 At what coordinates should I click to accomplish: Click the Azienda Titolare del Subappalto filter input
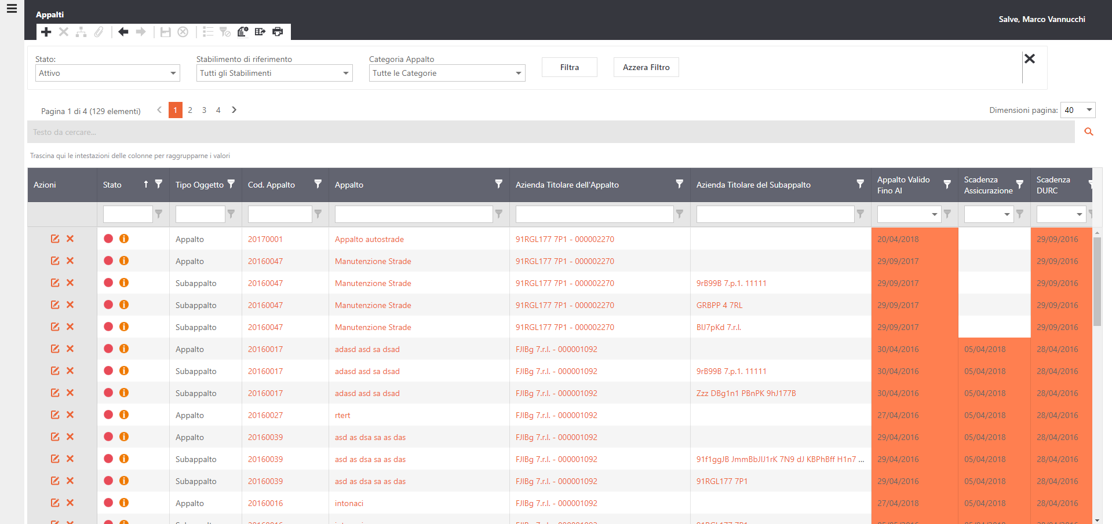click(x=775, y=214)
